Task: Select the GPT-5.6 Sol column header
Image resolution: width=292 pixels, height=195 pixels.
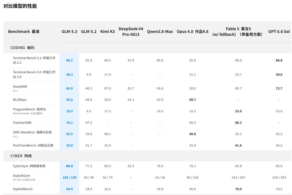Action: pyautogui.click(x=279, y=32)
